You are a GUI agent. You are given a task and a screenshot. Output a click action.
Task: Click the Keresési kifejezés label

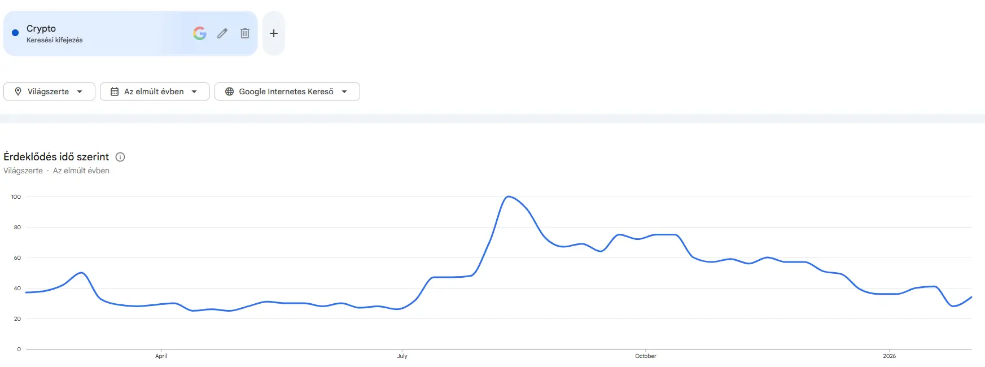pyautogui.click(x=55, y=40)
